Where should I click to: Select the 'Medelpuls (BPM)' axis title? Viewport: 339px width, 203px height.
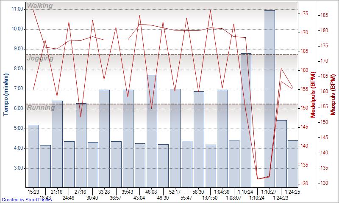click(313, 94)
